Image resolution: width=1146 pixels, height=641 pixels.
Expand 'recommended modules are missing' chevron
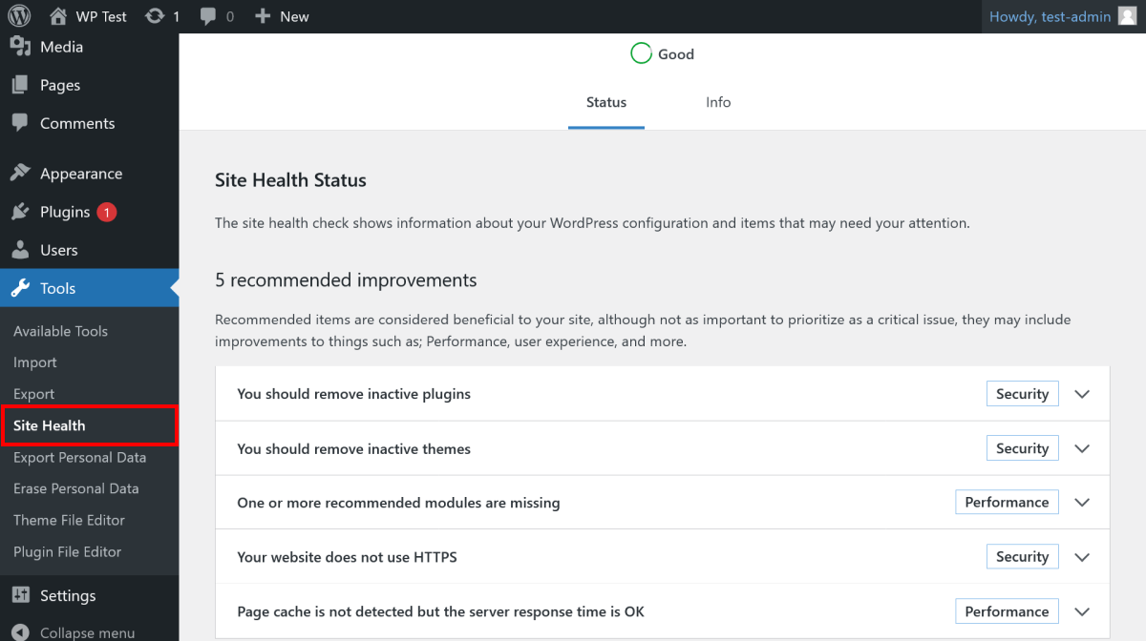click(x=1082, y=503)
